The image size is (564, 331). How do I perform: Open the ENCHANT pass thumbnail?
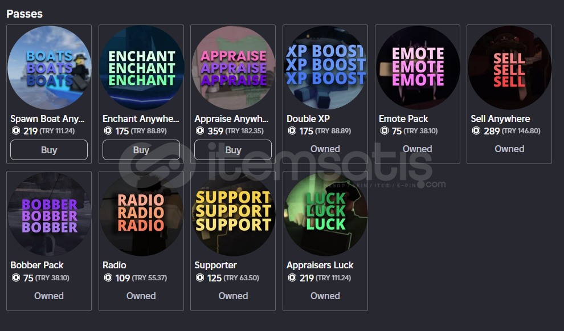141,68
